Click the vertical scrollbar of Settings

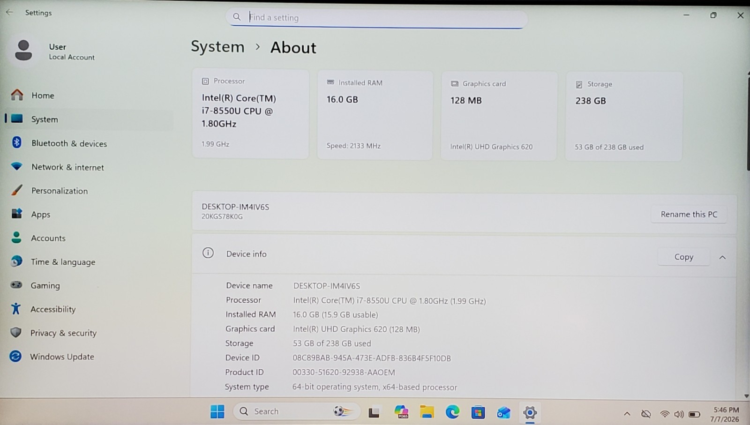tap(748, 123)
